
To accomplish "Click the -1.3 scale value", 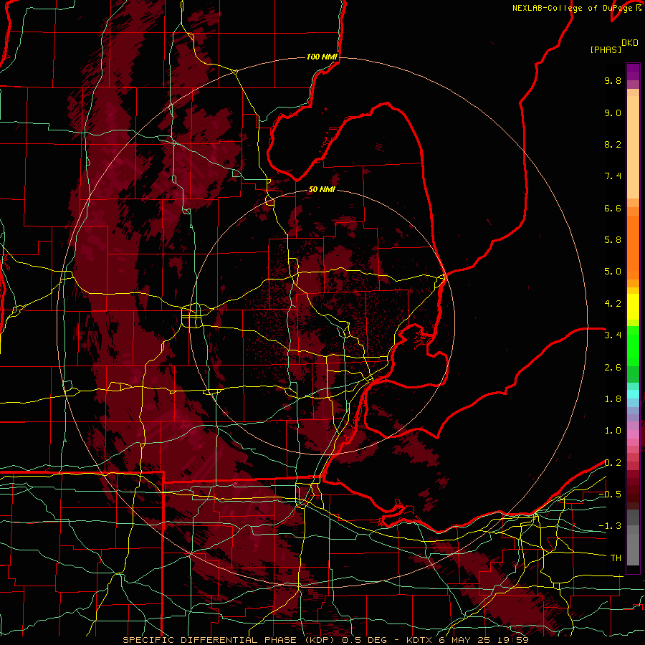I will 610,526.
